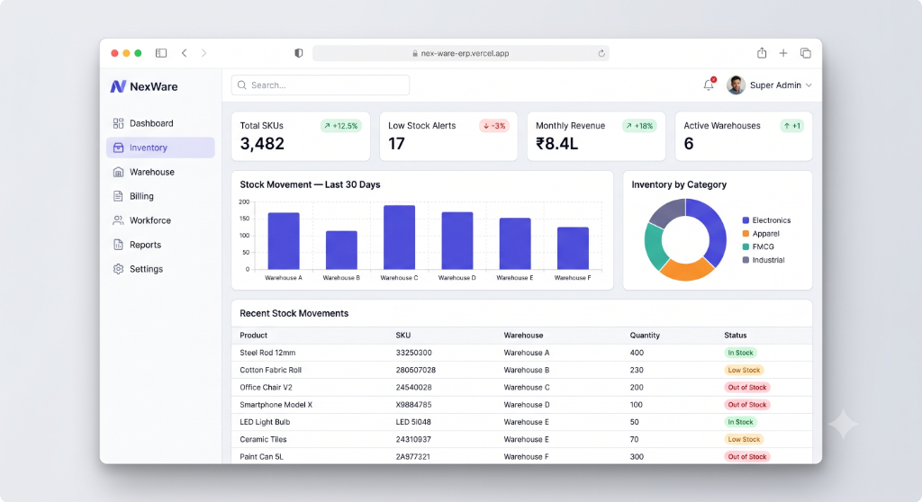Click the Warehouse building icon
Viewport: 922px width, 502px height.
coord(118,172)
